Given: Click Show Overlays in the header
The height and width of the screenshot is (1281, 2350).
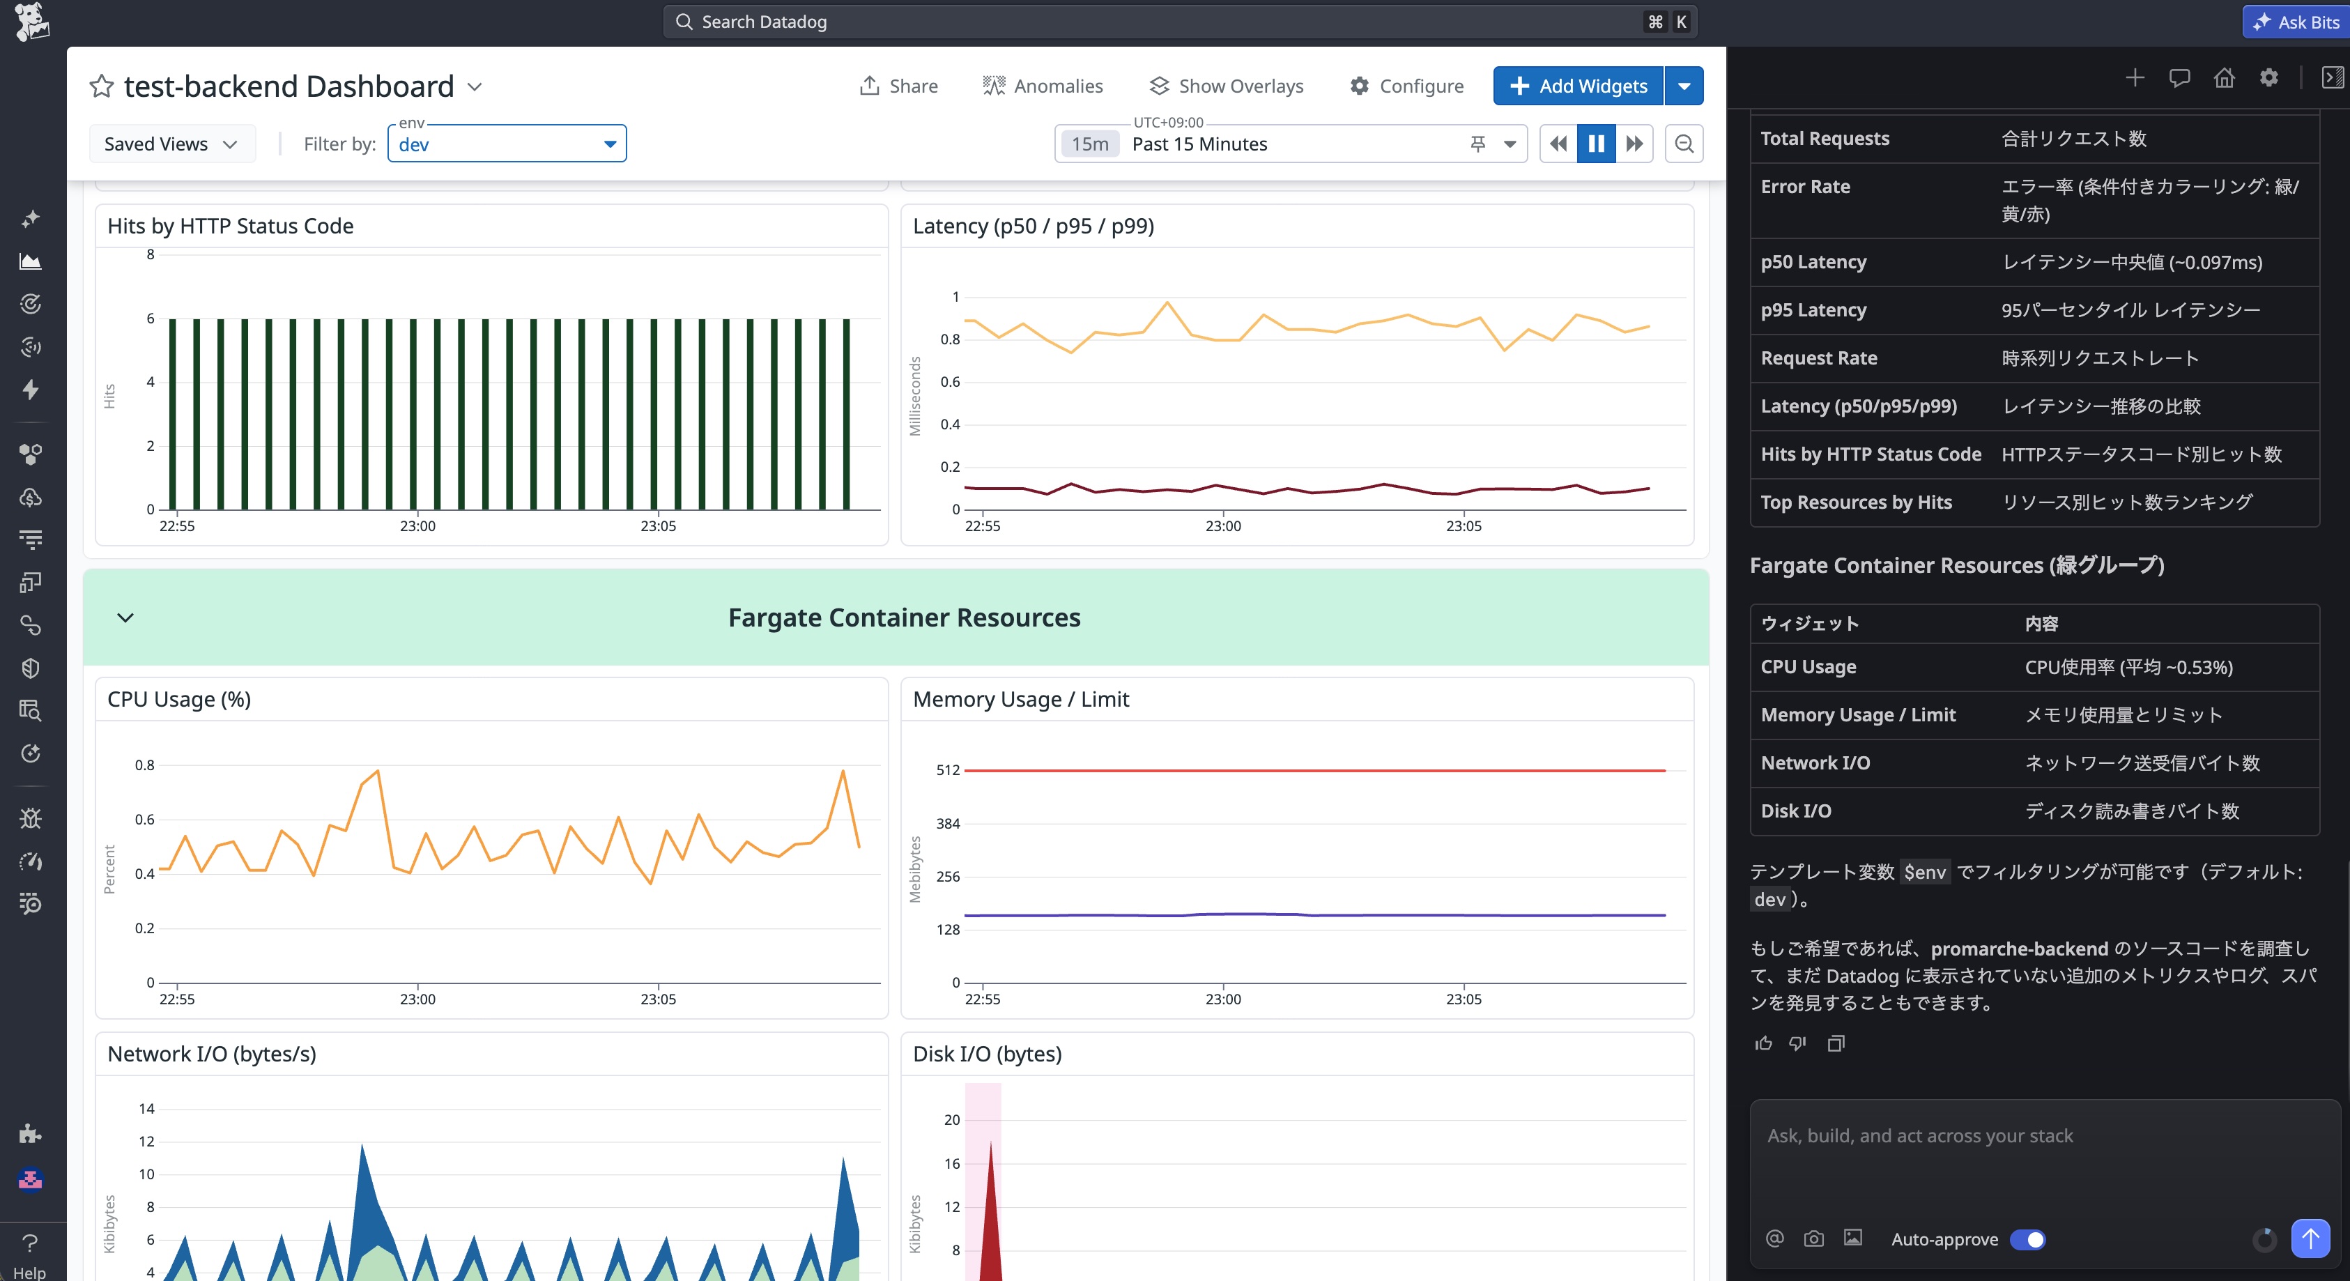Looking at the screenshot, I should 1226,86.
